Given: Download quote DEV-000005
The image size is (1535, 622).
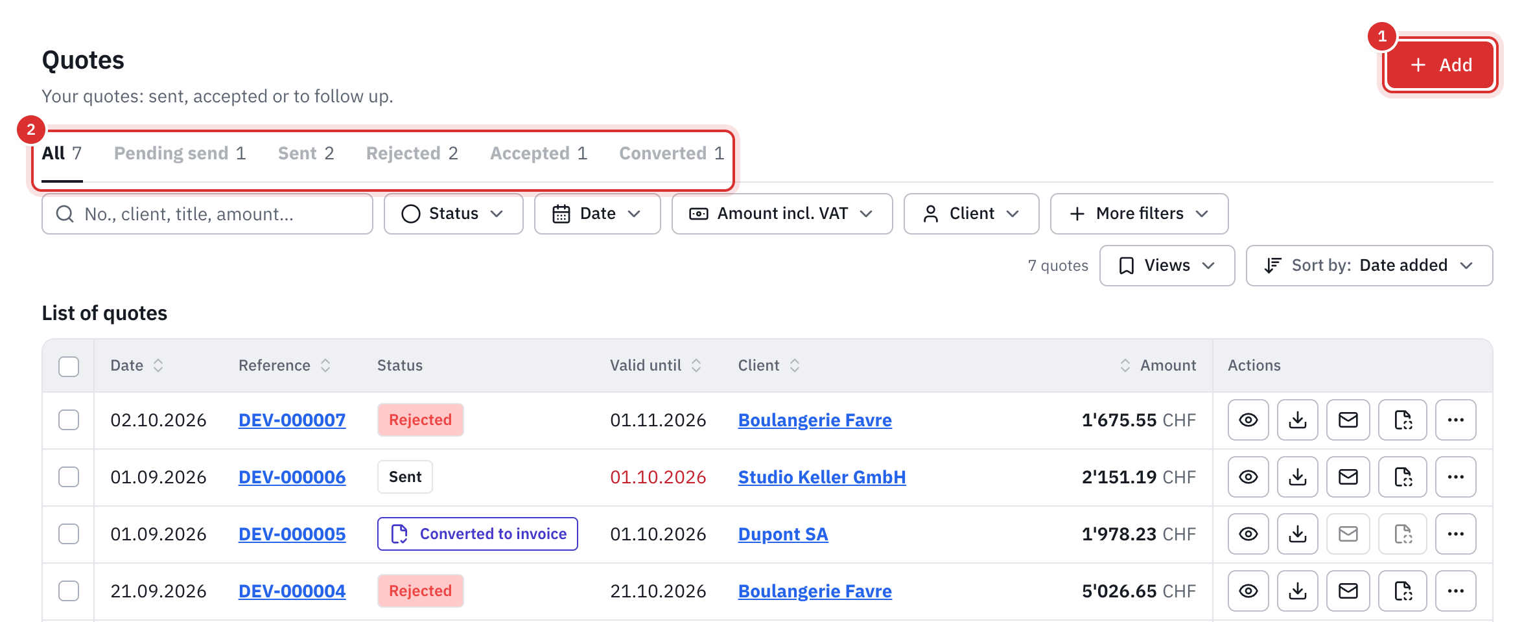Looking at the screenshot, I should point(1297,534).
